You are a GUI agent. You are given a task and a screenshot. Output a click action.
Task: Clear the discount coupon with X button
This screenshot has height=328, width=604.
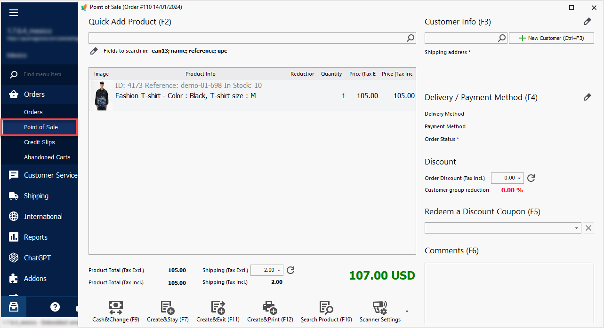[x=588, y=228]
